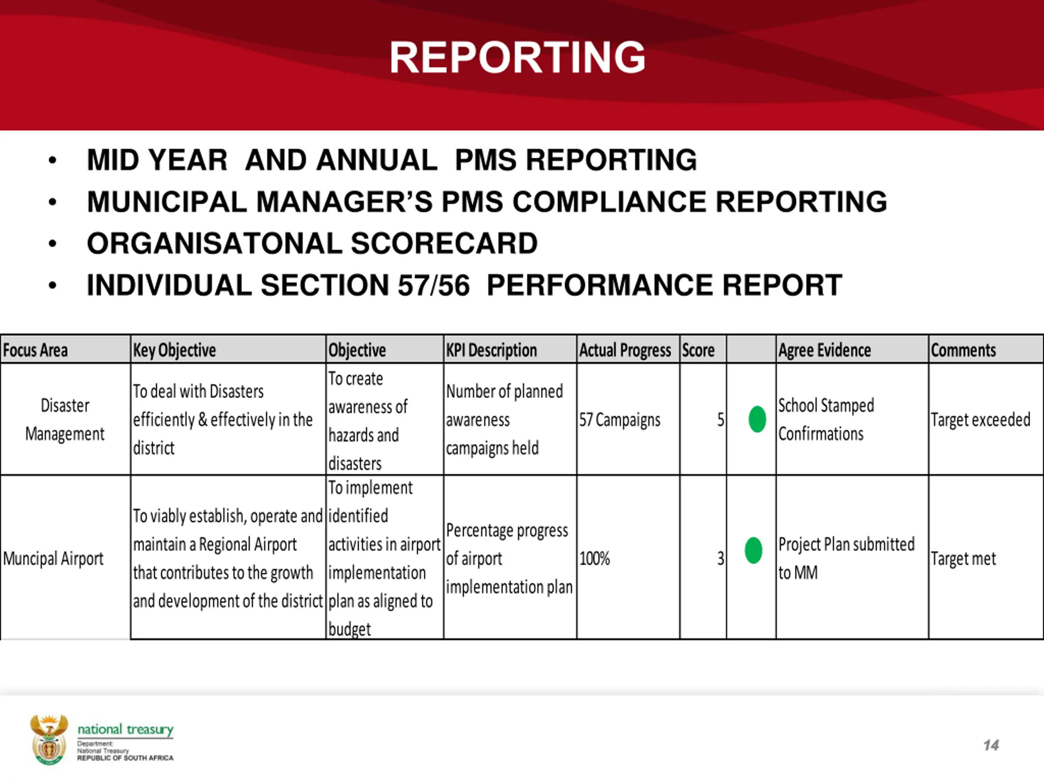Click the 'national treasury' logo text
The image size is (1044, 783).
coord(126,730)
